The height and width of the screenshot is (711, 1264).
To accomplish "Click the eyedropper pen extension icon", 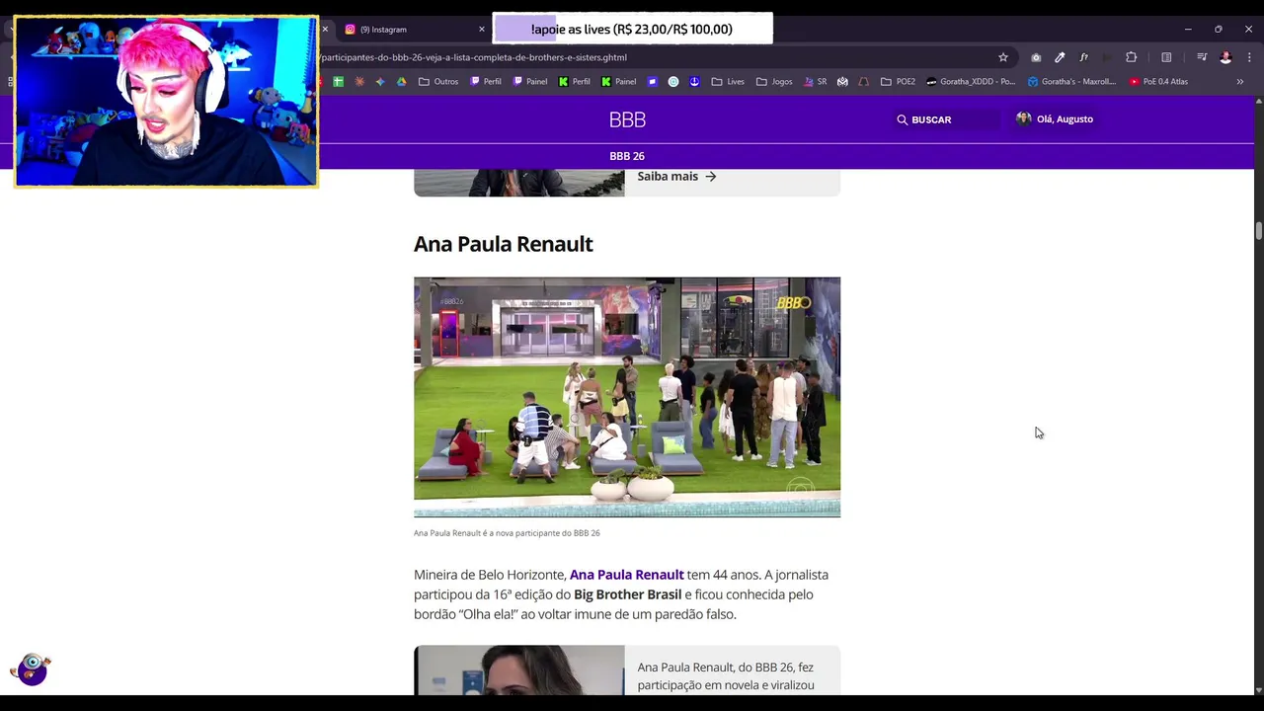I will [1060, 57].
